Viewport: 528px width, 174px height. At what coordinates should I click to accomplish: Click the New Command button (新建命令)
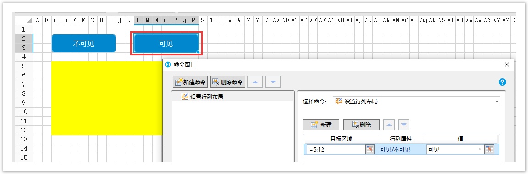point(190,82)
